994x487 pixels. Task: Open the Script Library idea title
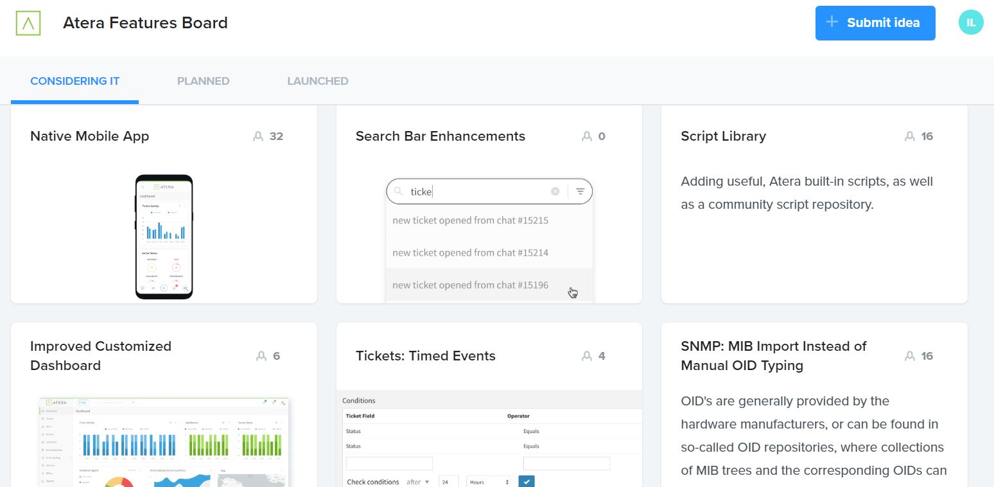724,136
